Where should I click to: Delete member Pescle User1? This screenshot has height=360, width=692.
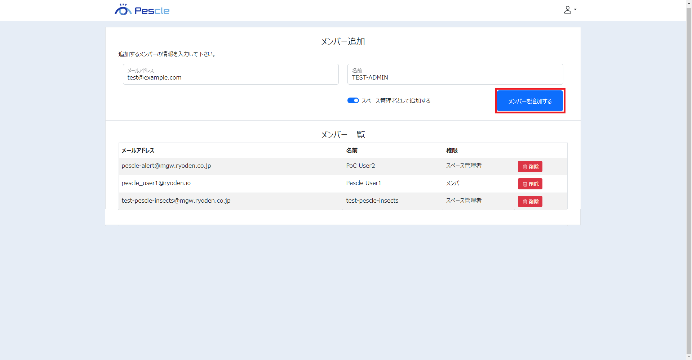pyautogui.click(x=530, y=184)
